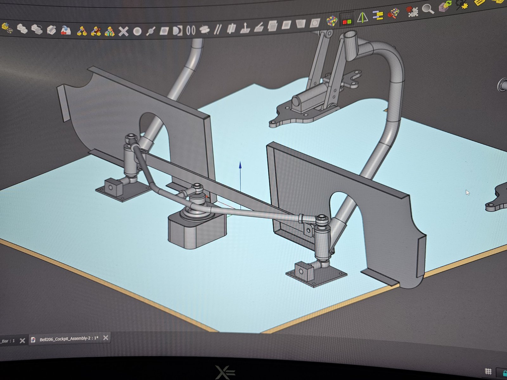Select the point on plane constraint
Viewport: 507px width, 380px height.
[x=164, y=31]
